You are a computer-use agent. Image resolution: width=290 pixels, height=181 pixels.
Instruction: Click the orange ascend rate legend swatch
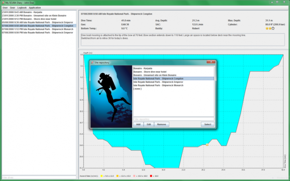tap(117, 176)
